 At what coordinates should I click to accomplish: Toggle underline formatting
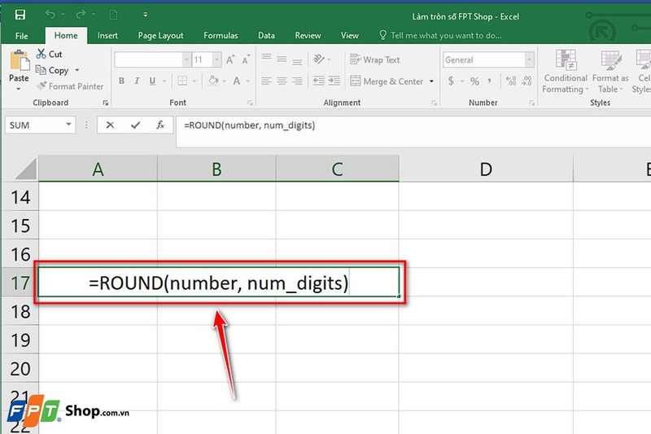tap(152, 81)
